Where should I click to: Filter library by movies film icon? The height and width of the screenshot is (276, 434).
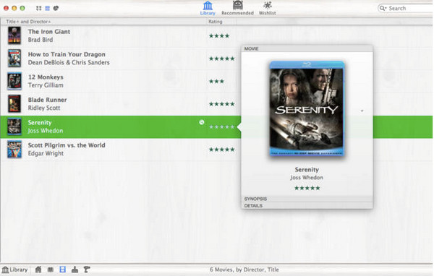point(62,269)
